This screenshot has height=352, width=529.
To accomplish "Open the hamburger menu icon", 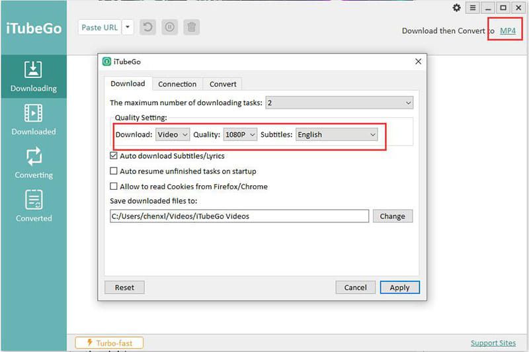I will [x=473, y=7].
